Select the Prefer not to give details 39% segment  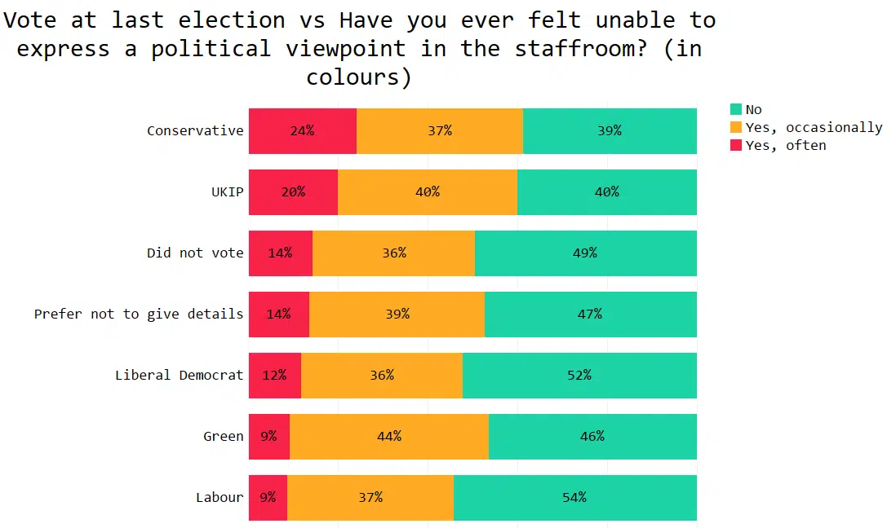coord(397,314)
